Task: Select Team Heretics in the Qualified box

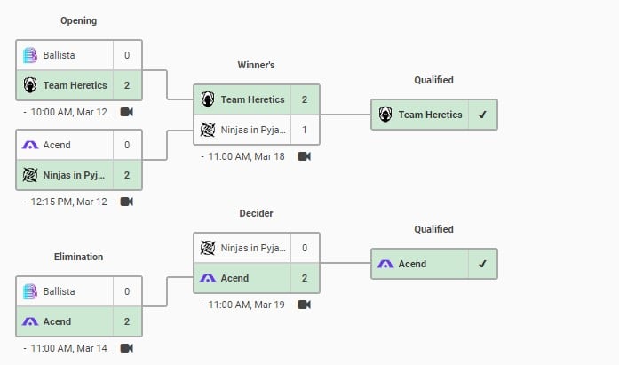Action: pos(430,115)
